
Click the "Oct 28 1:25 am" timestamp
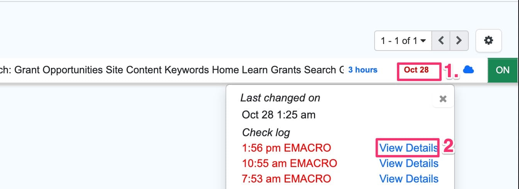pos(278,115)
